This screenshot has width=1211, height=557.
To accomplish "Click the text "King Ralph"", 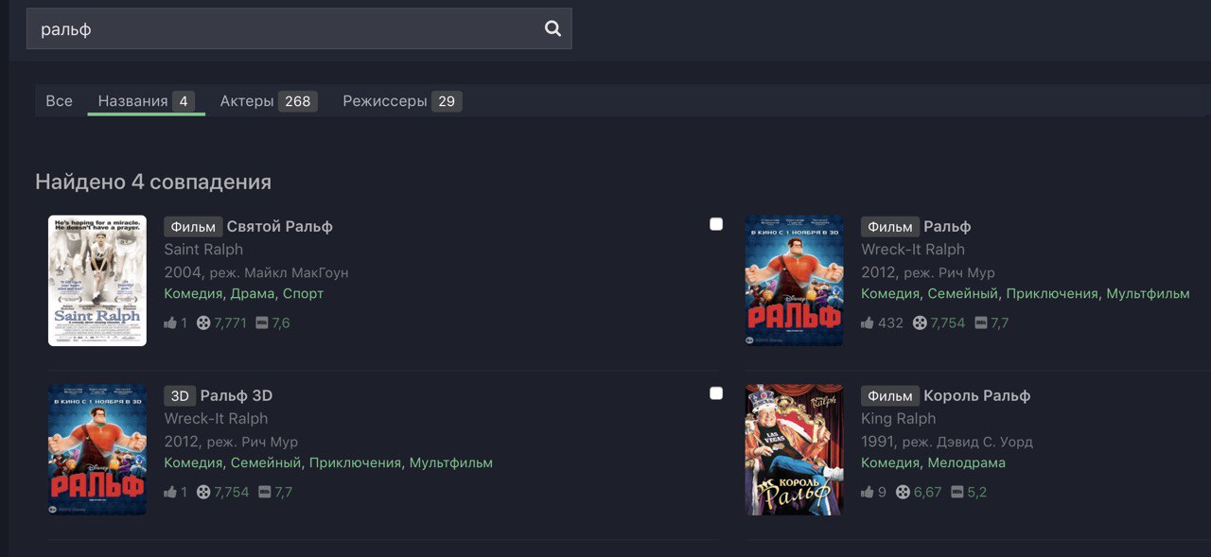I will pyautogui.click(x=899, y=418).
